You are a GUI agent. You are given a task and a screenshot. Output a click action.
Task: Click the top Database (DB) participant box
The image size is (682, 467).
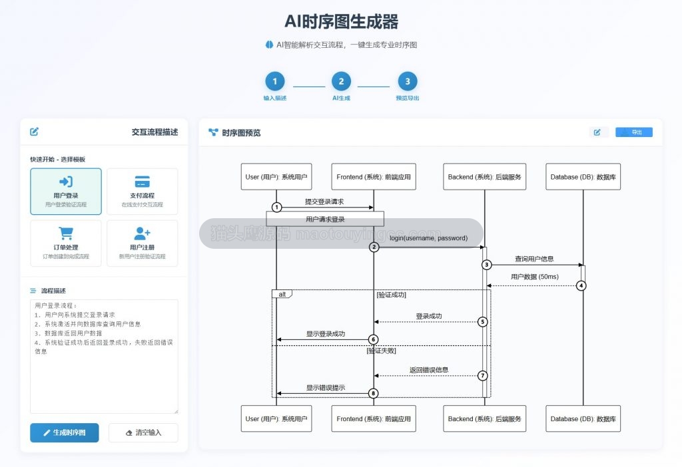click(583, 177)
